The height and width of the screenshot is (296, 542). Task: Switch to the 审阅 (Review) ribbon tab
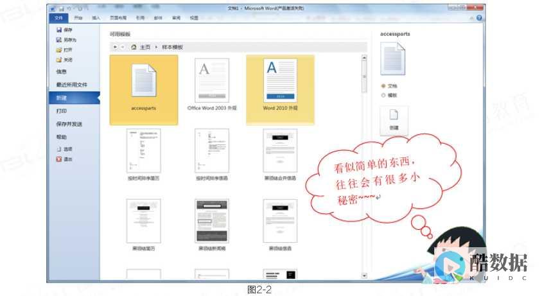point(177,17)
